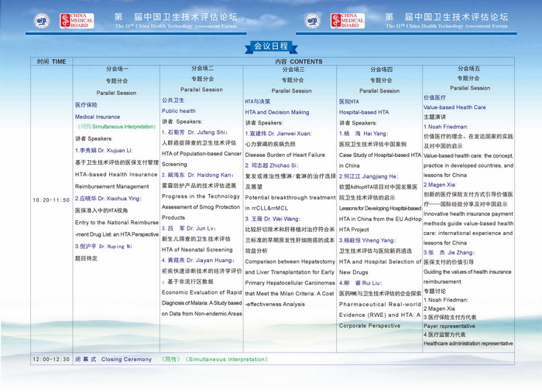Screen dimensions: 542x392
Task: Click the line 医保准入中的HTA视角
Action: (101, 210)
